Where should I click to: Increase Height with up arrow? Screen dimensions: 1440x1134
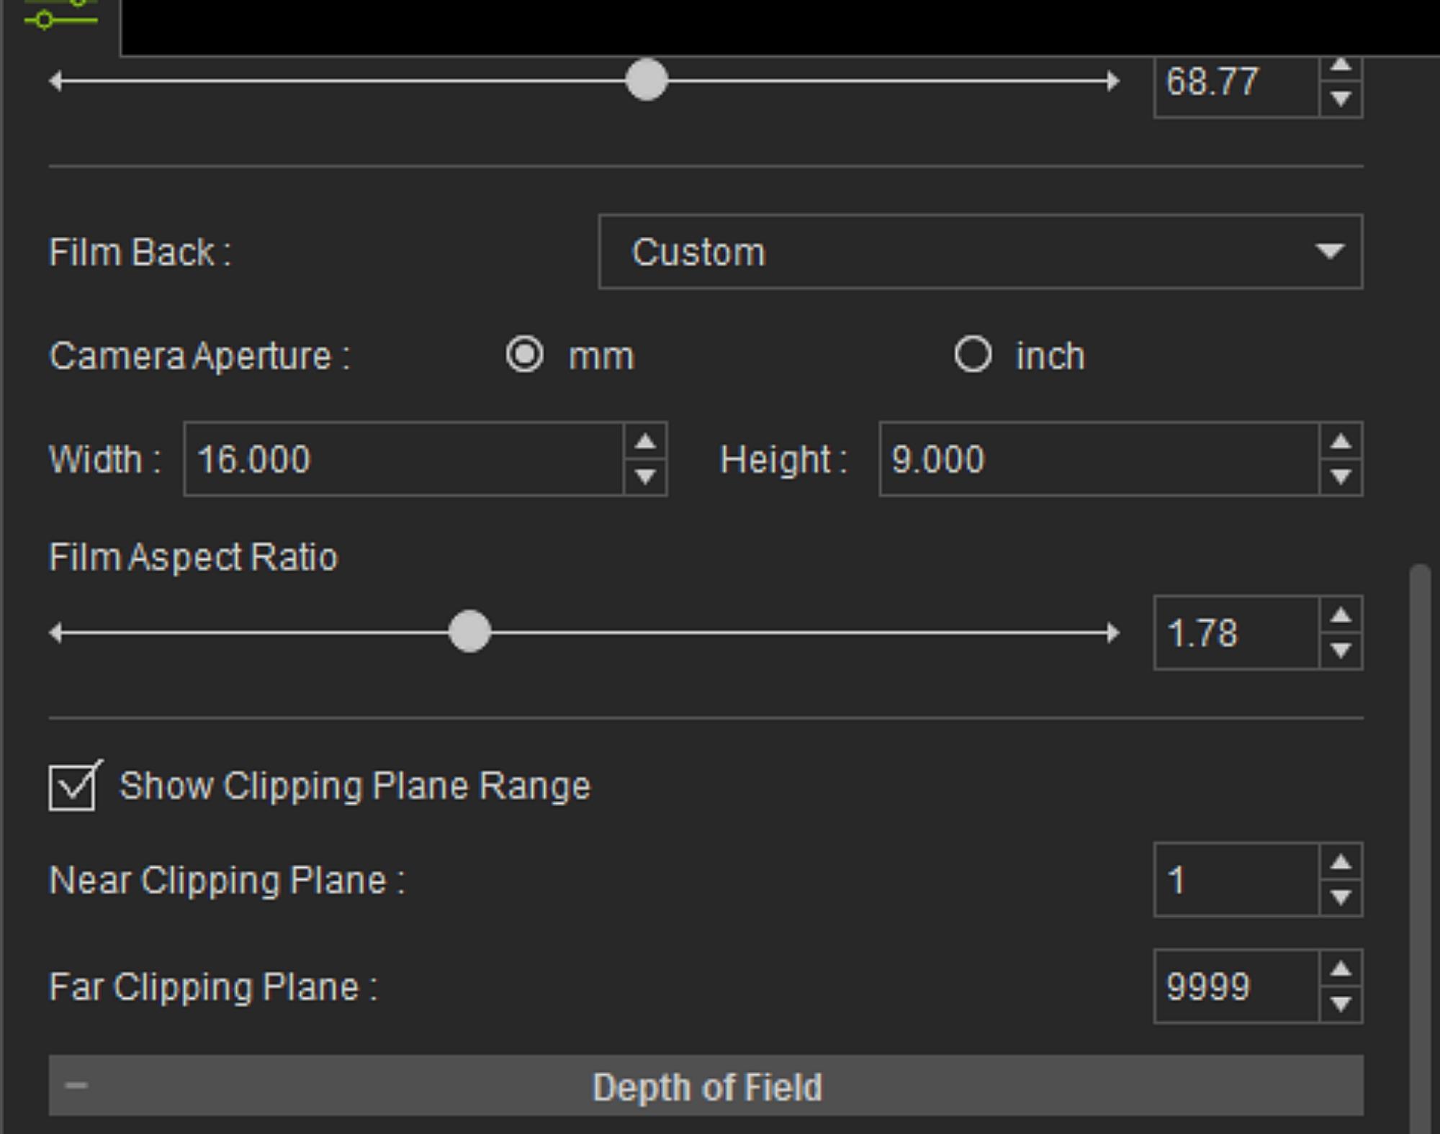click(x=1341, y=441)
